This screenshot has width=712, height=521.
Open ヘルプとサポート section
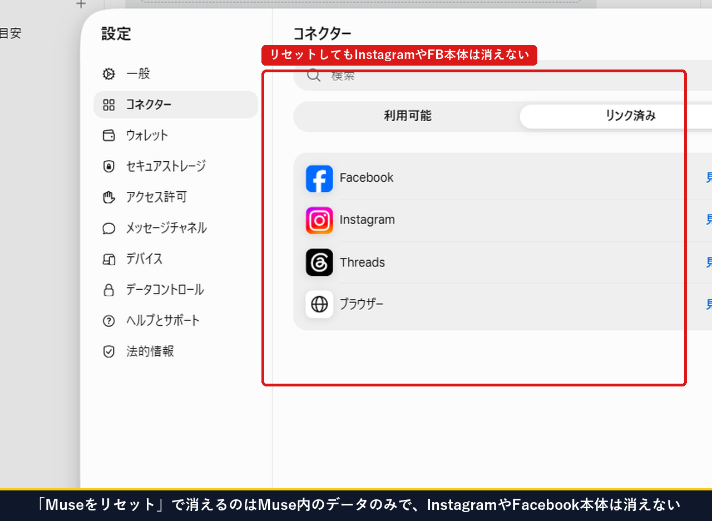click(x=176, y=321)
